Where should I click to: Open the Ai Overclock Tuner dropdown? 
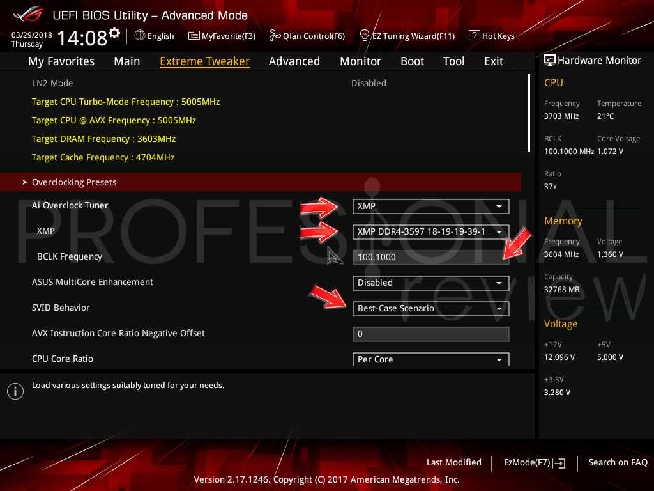(x=430, y=207)
